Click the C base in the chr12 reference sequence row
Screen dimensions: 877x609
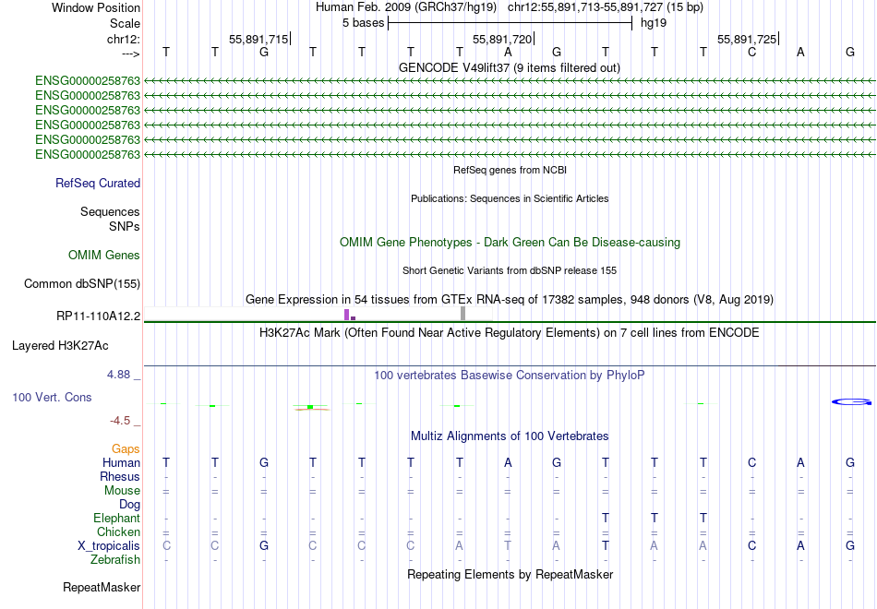tap(751, 52)
